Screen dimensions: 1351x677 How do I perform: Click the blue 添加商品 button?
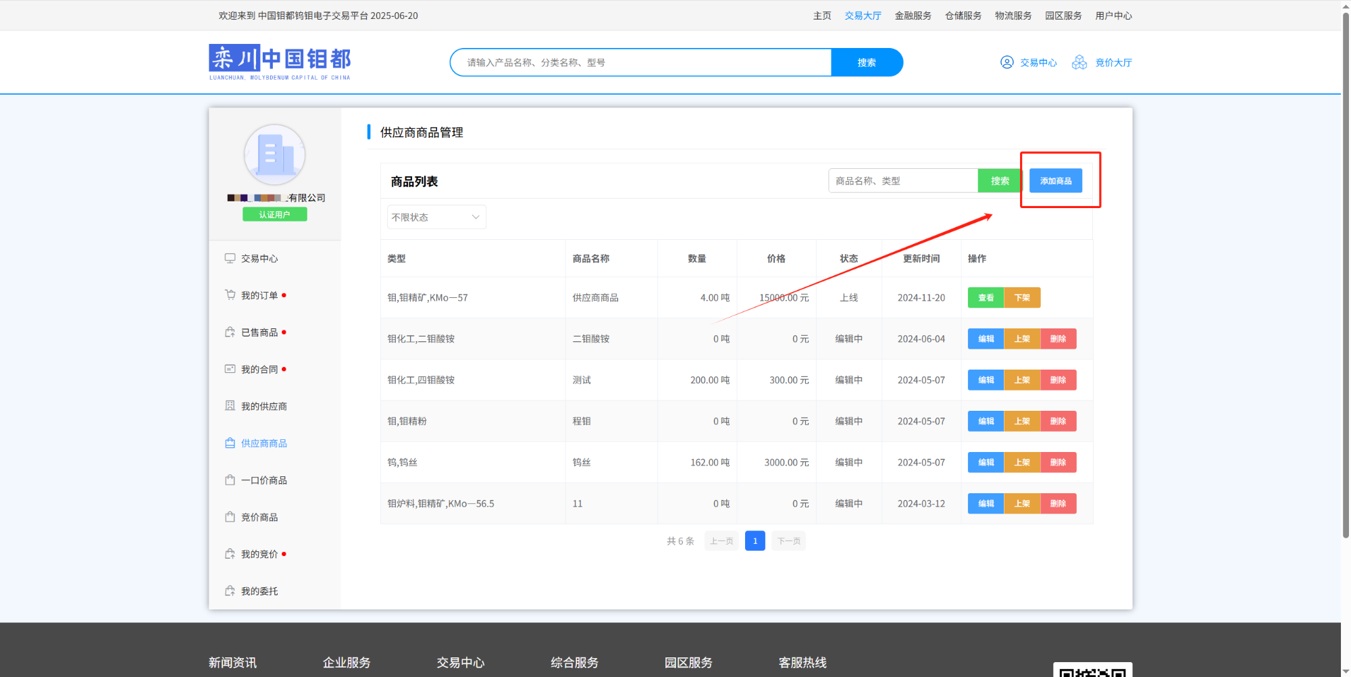[1055, 181]
